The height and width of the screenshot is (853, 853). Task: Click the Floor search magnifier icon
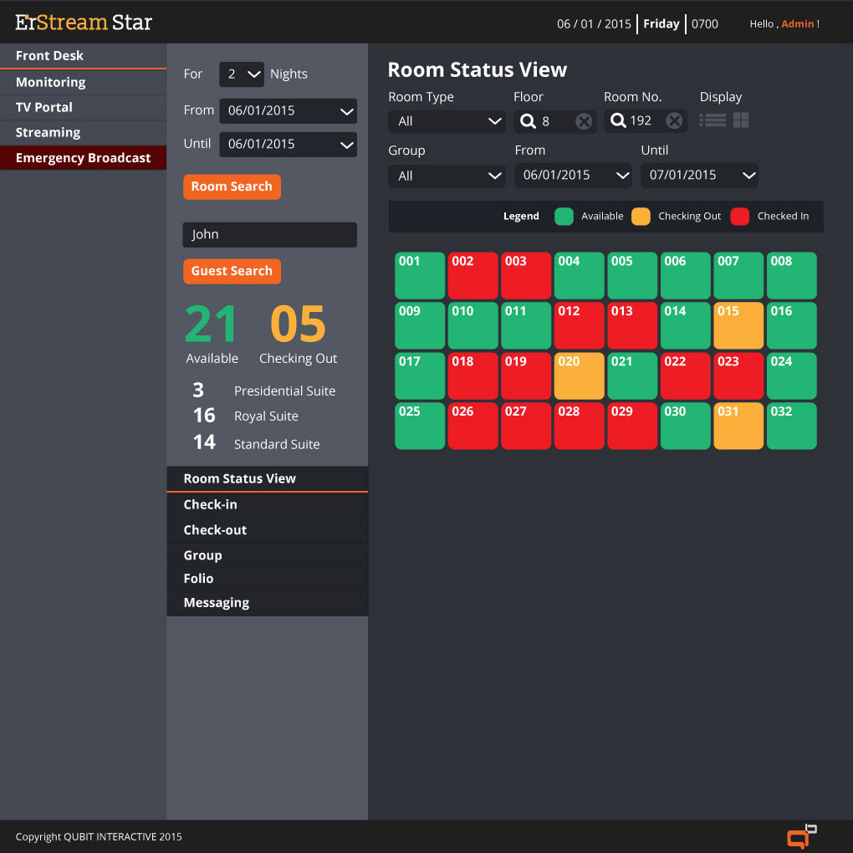[x=527, y=120]
